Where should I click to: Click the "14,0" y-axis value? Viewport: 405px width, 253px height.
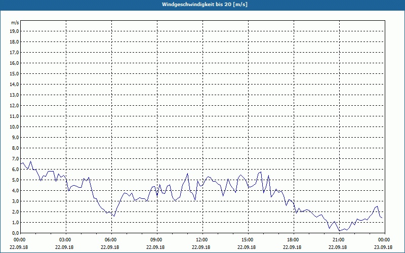pyautogui.click(x=14, y=84)
